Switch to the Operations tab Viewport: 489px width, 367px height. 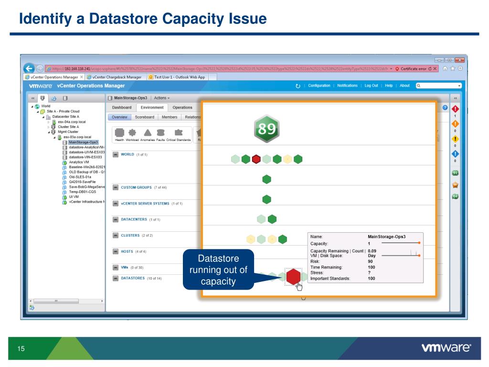coord(182,108)
